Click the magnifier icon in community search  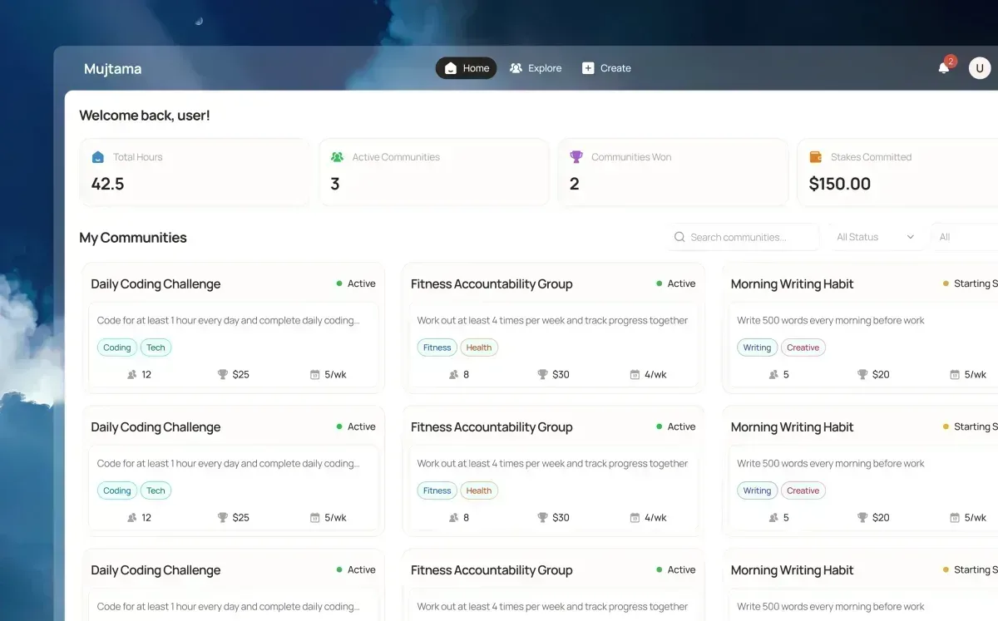pyautogui.click(x=679, y=237)
